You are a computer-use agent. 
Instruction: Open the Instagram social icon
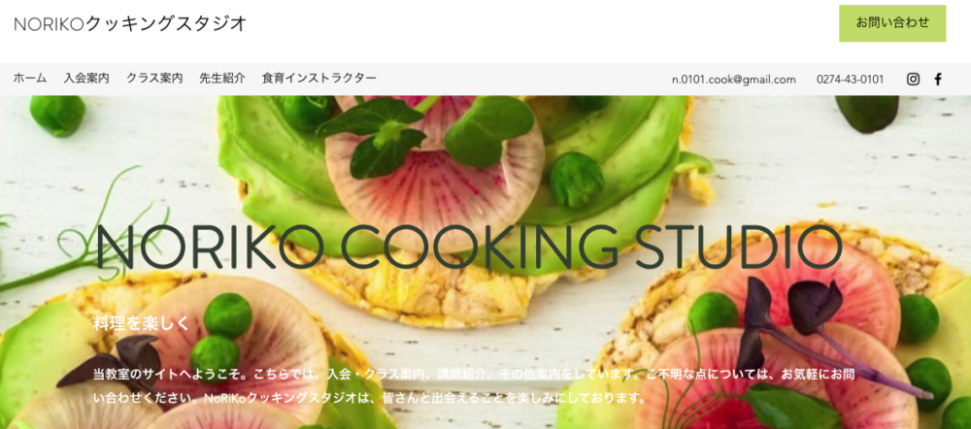tap(913, 80)
